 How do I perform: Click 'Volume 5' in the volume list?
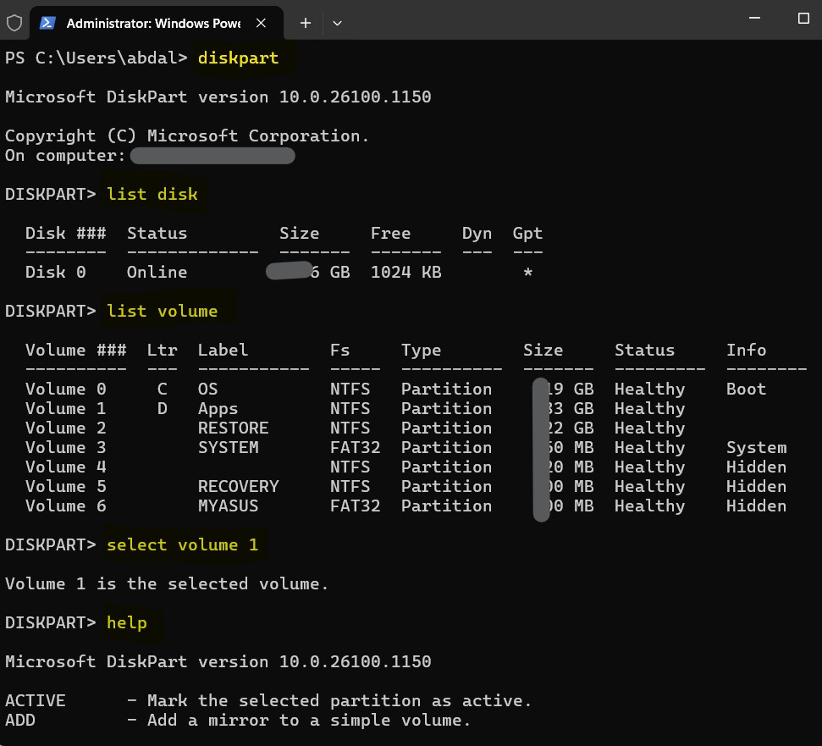click(65, 486)
